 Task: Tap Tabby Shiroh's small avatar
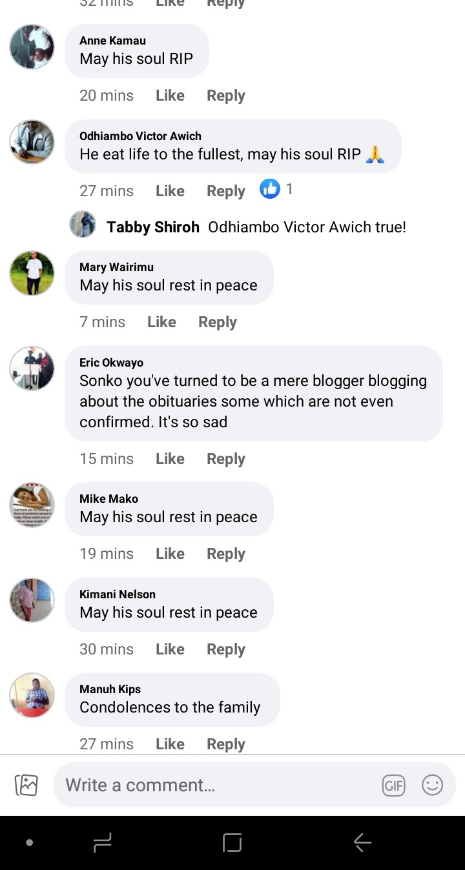pos(83,225)
